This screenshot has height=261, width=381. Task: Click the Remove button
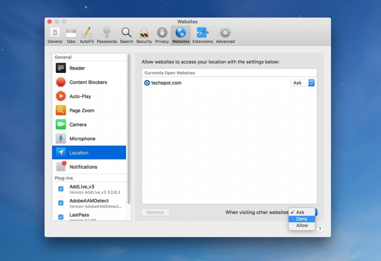coord(155,212)
